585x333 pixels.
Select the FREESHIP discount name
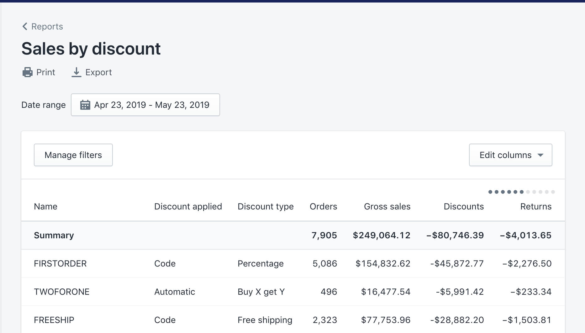[54, 320]
